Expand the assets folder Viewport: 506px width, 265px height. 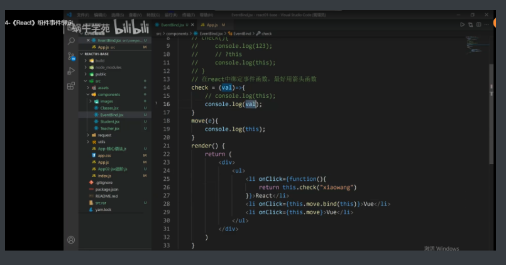click(88, 88)
